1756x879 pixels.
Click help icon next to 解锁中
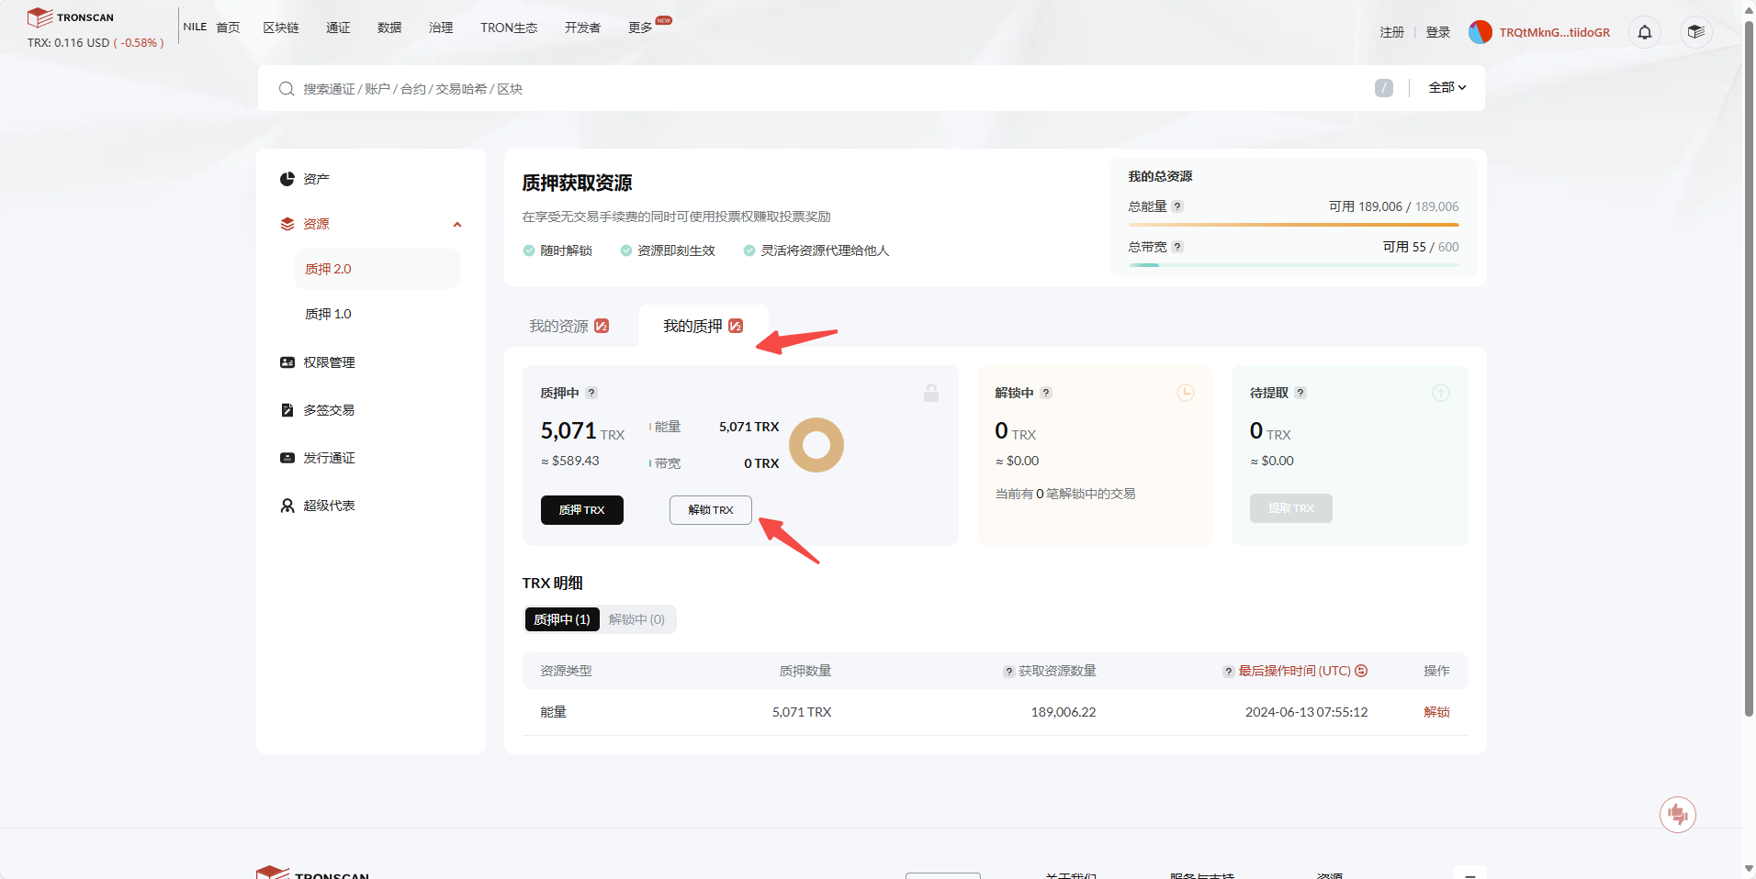[x=1046, y=393]
